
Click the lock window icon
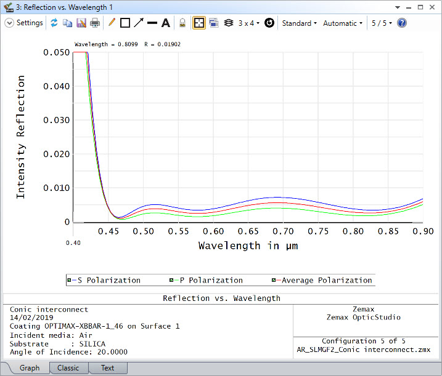[182, 23]
